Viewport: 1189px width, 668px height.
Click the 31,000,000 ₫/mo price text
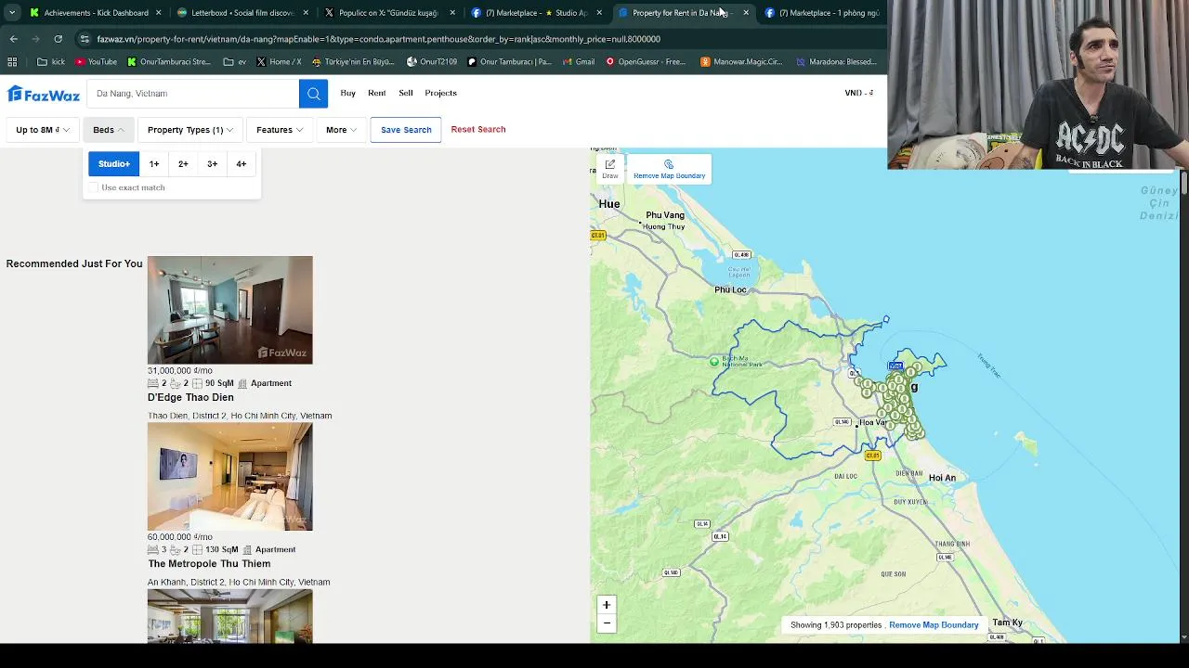(180, 370)
